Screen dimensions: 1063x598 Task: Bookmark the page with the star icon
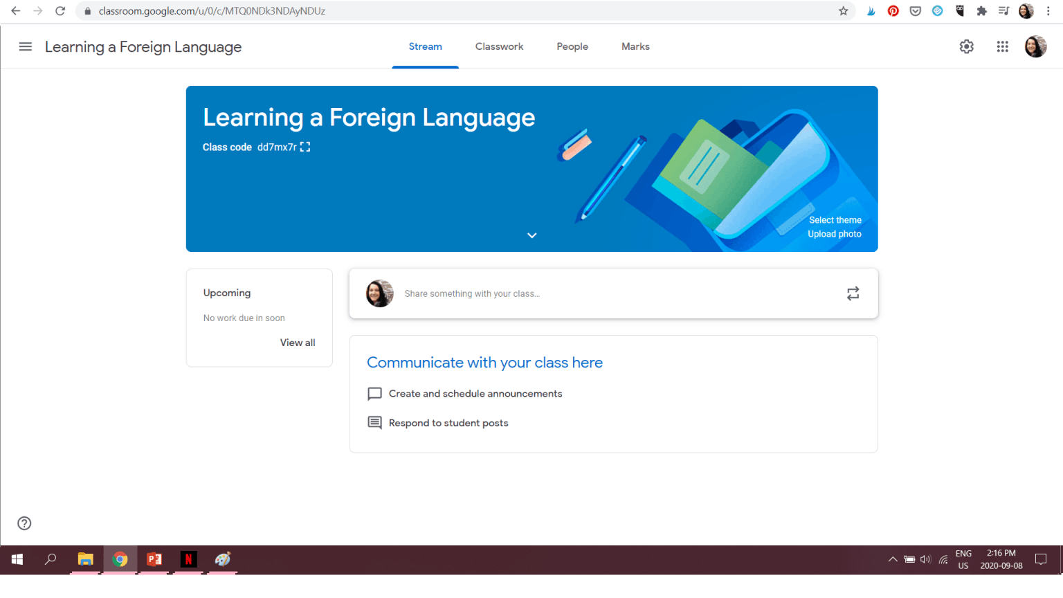pyautogui.click(x=844, y=10)
